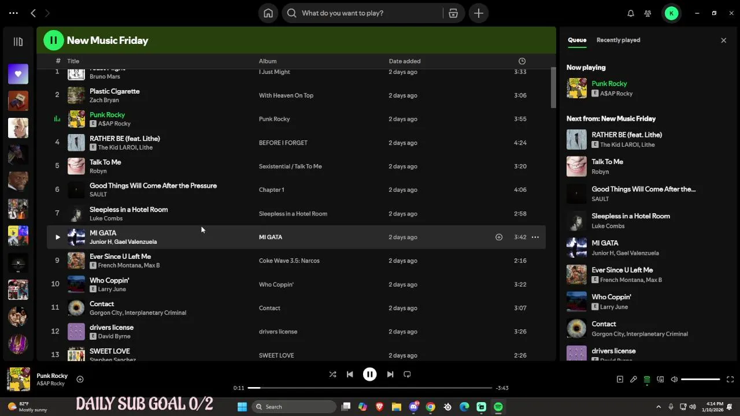The image size is (740, 416).
Task: Click the Ever Since U Left Me queue thumbnail
Action: click(x=576, y=274)
